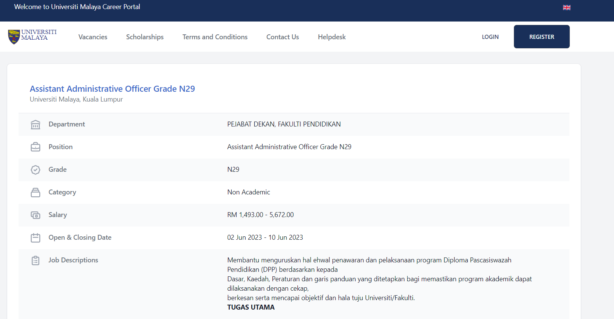Click the Grade label
The height and width of the screenshot is (319, 614).
click(x=57, y=170)
